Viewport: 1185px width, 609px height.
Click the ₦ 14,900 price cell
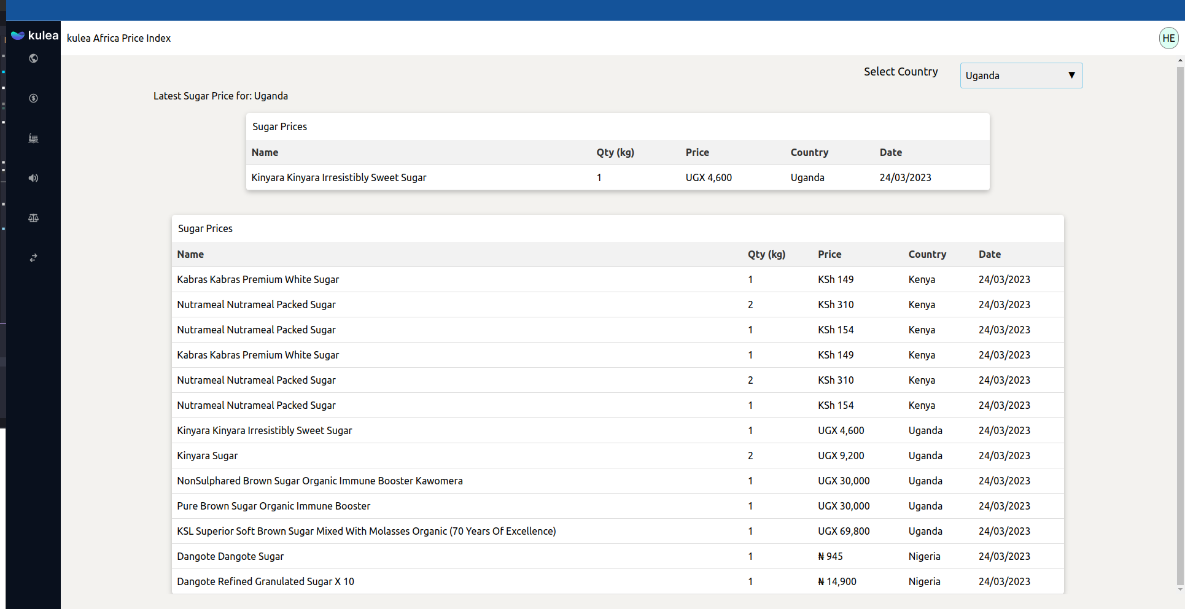coord(837,581)
